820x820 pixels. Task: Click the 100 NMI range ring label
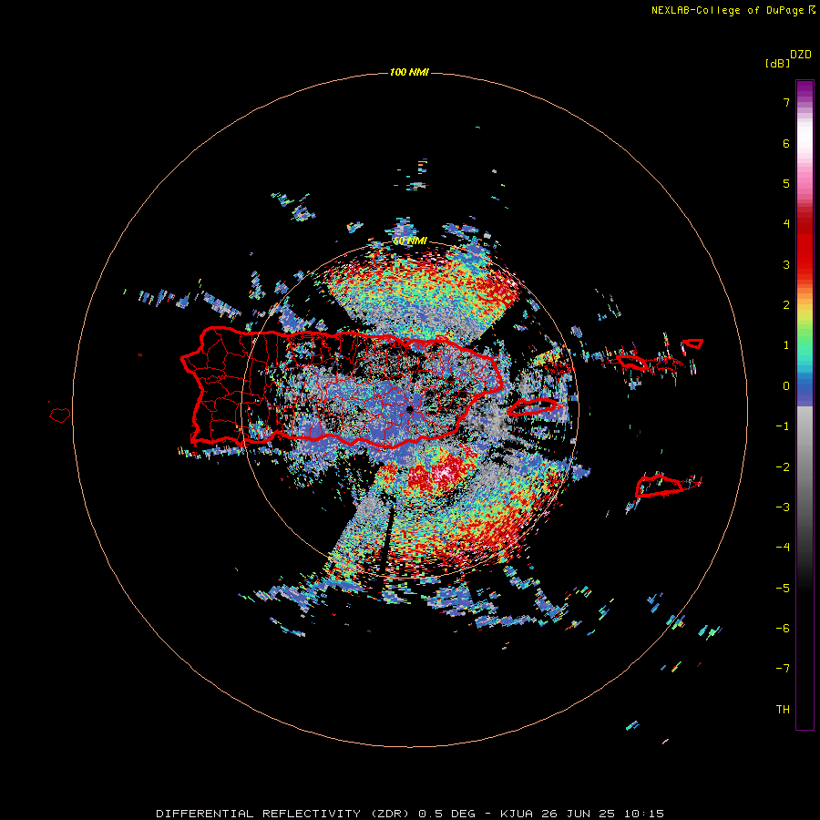(x=409, y=72)
